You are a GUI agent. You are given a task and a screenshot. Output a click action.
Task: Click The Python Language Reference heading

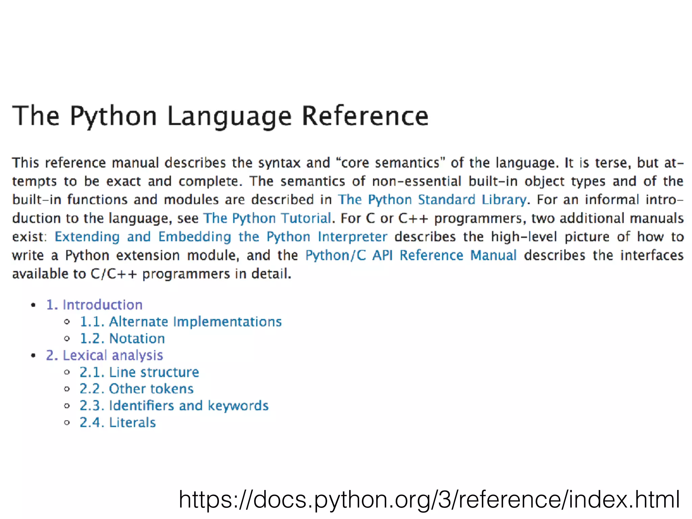pyautogui.click(x=220, y=116)
